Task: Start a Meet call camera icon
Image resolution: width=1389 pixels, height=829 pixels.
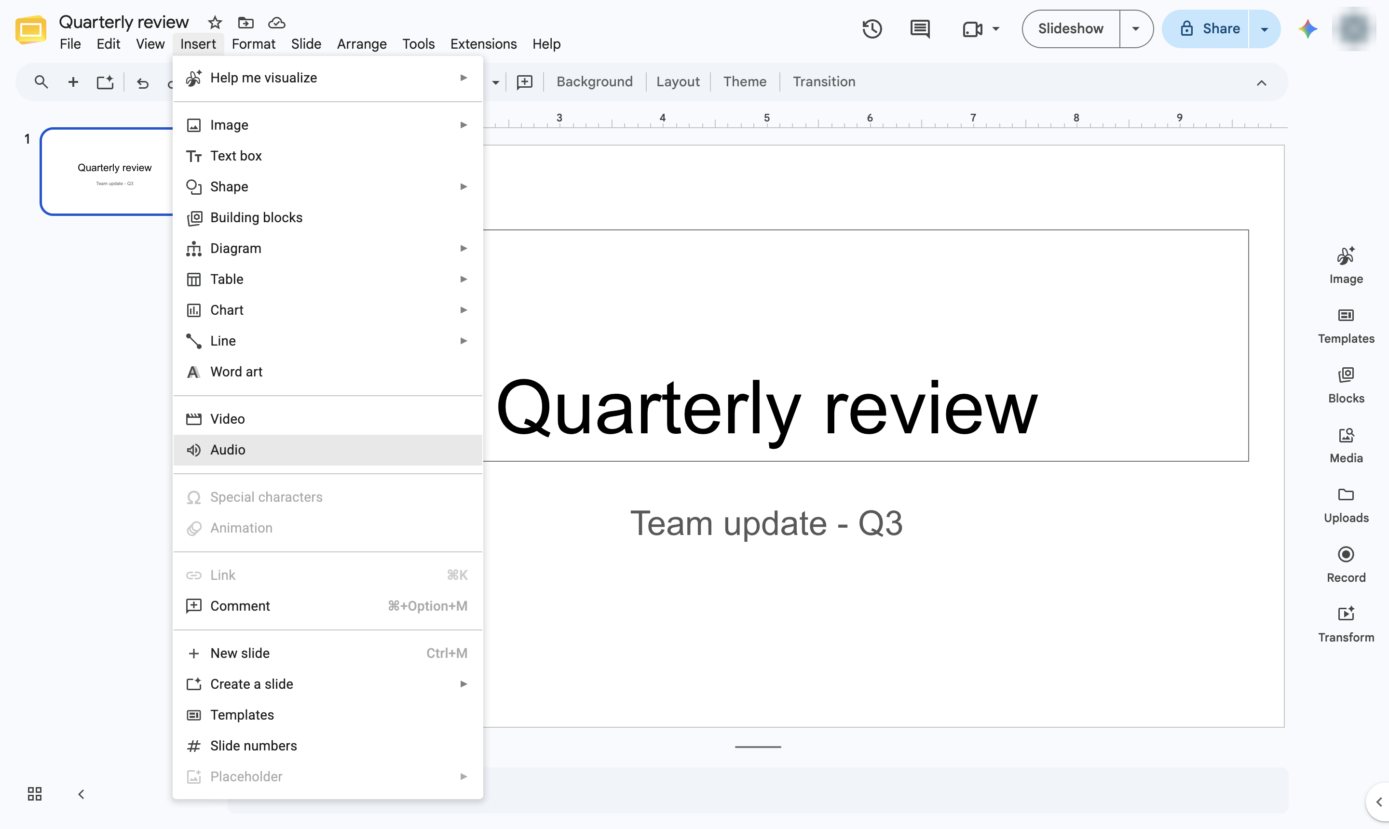Action: pyautogui.click(x=973, y=28)
